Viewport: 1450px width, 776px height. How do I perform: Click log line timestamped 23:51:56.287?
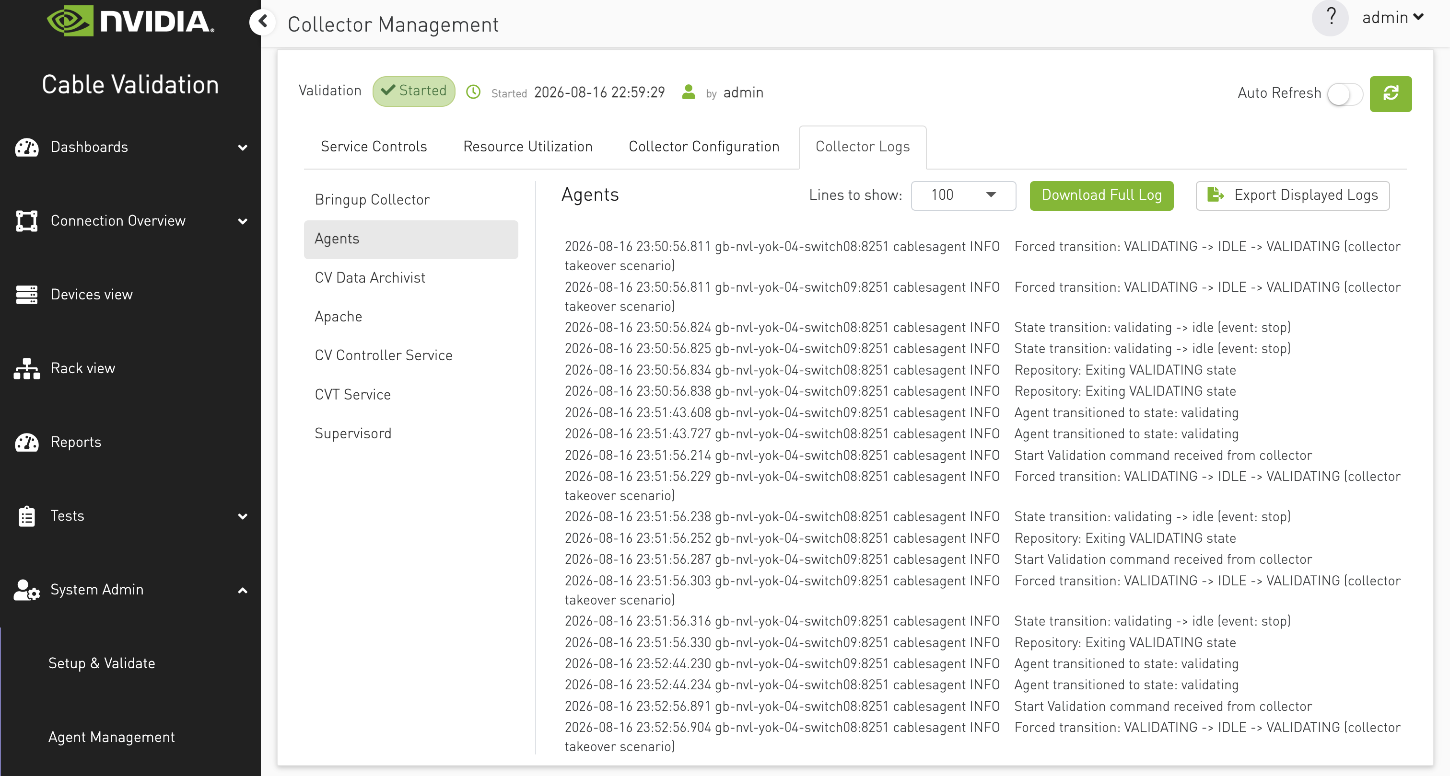(x=938, y=559)
